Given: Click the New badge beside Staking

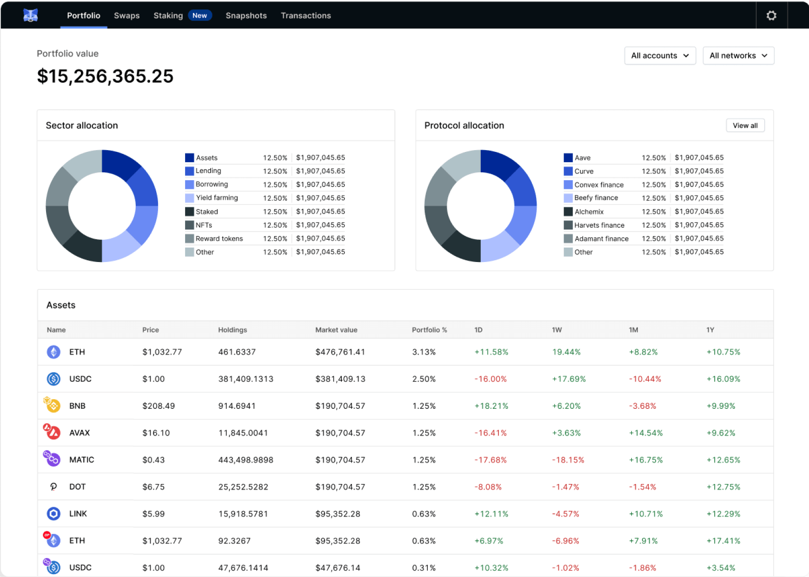Looking at the screenshot, I should coord(200,16).
